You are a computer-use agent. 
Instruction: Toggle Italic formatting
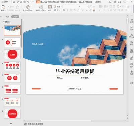point(67,10)
